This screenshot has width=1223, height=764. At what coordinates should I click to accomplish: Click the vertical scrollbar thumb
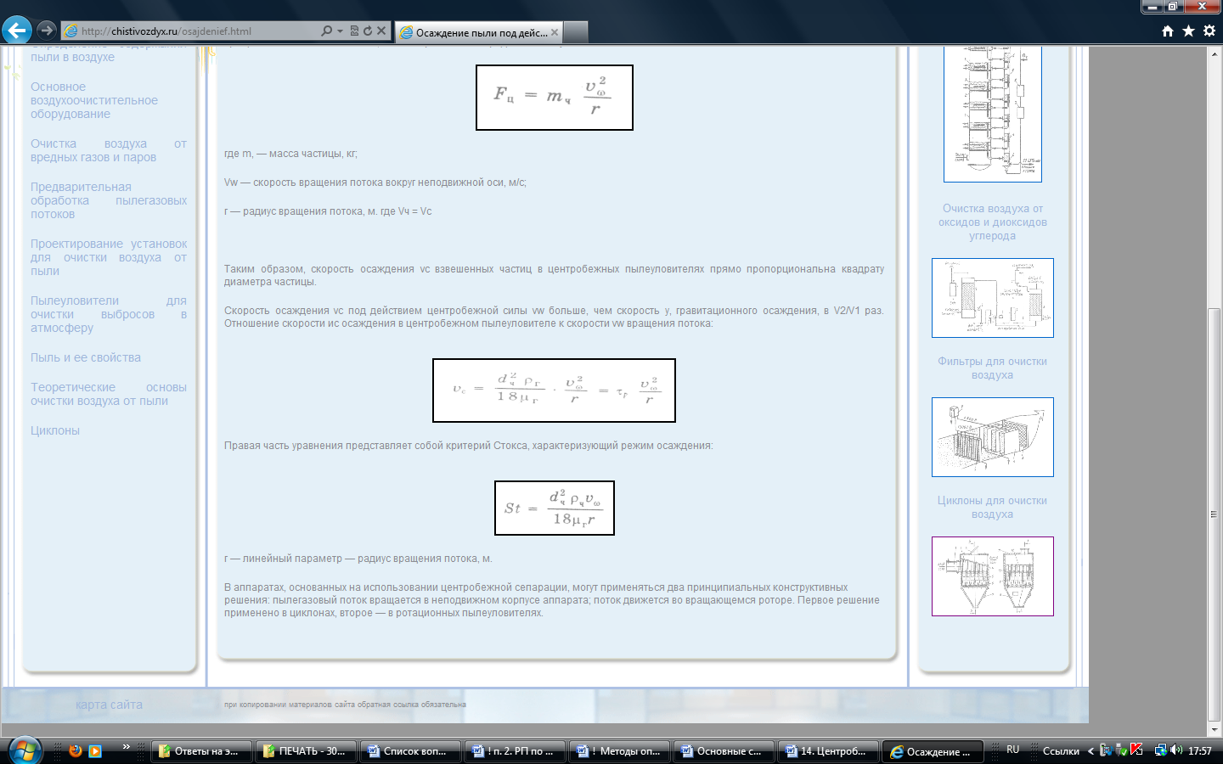click(1215, 514)
